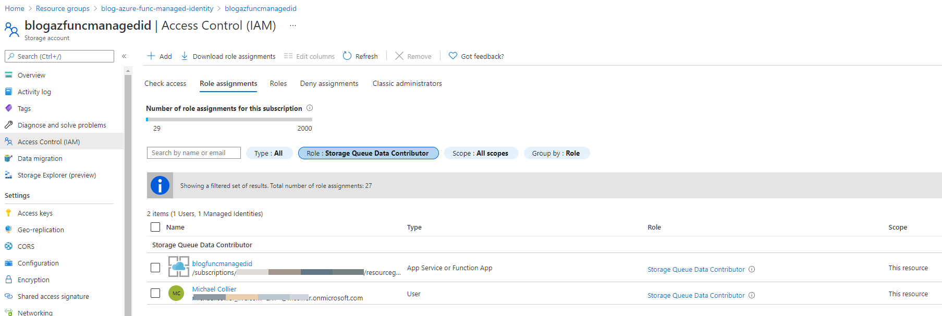Go to Home breadcrumb
Viewport: 942px width, 316px height.
pos(15,8)
